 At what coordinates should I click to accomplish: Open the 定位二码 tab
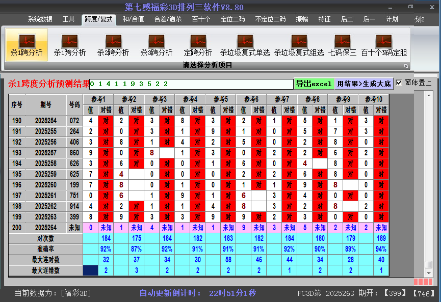click(x=232, y=19)
